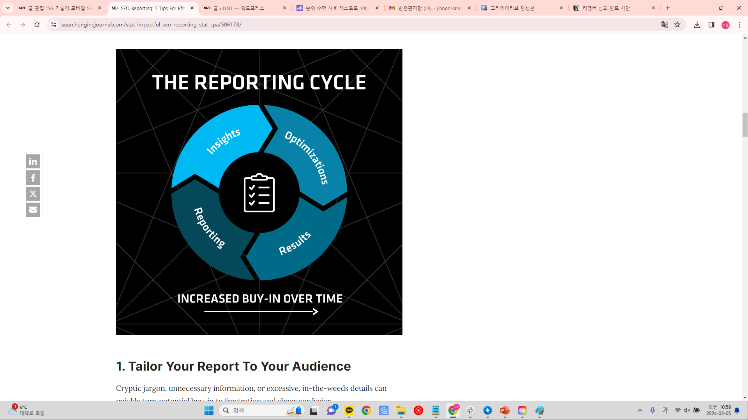Open Teams chat icon on taskbar

point(332,411)
